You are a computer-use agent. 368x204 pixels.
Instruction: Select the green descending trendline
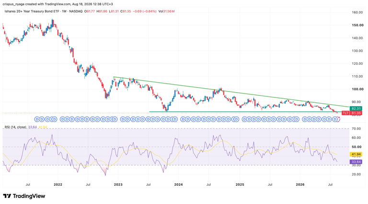pyautogui.click(x=231, y=92)
